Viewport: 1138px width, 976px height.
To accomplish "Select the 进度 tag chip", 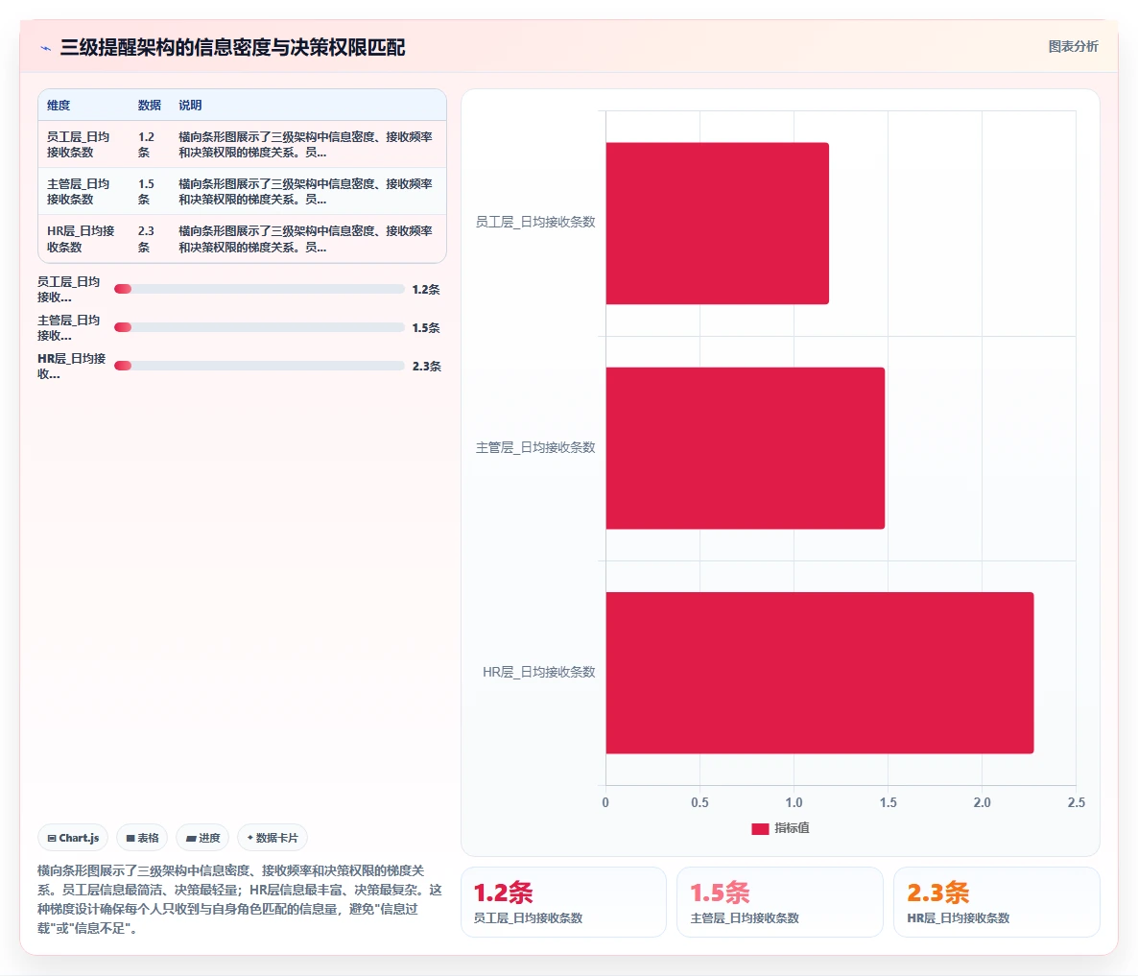I will [x=202, y=838].
